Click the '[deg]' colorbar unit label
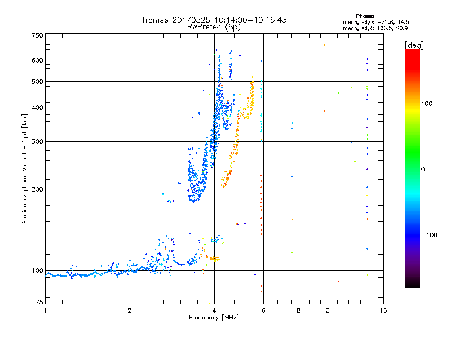This screenshot has width=451, height=338. pos(414,45)
